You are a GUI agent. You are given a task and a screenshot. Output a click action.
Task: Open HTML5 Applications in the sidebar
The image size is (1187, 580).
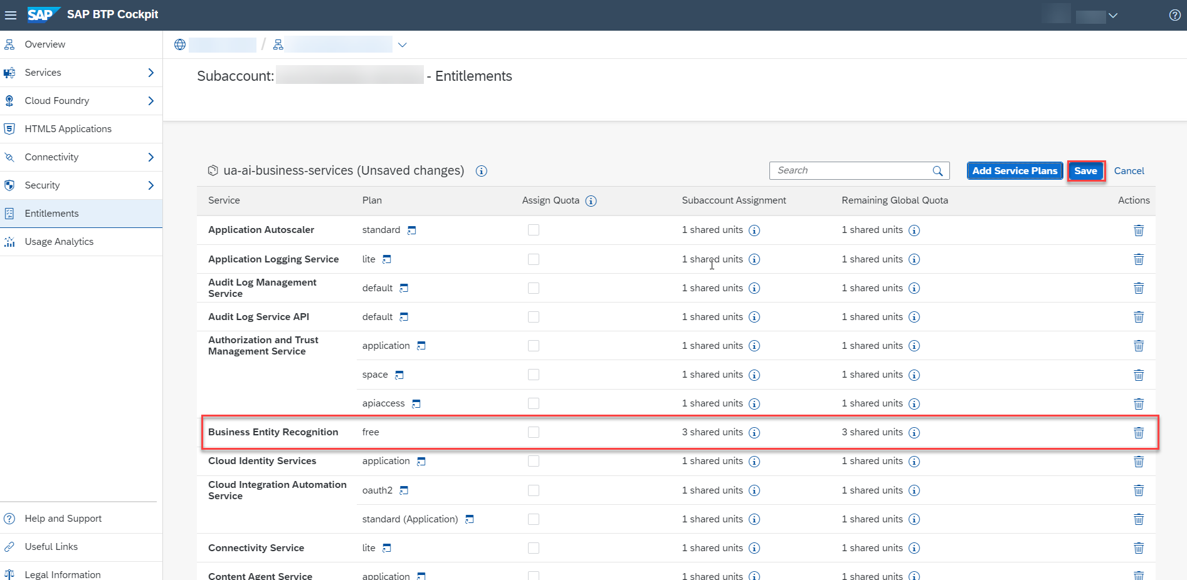82,129
